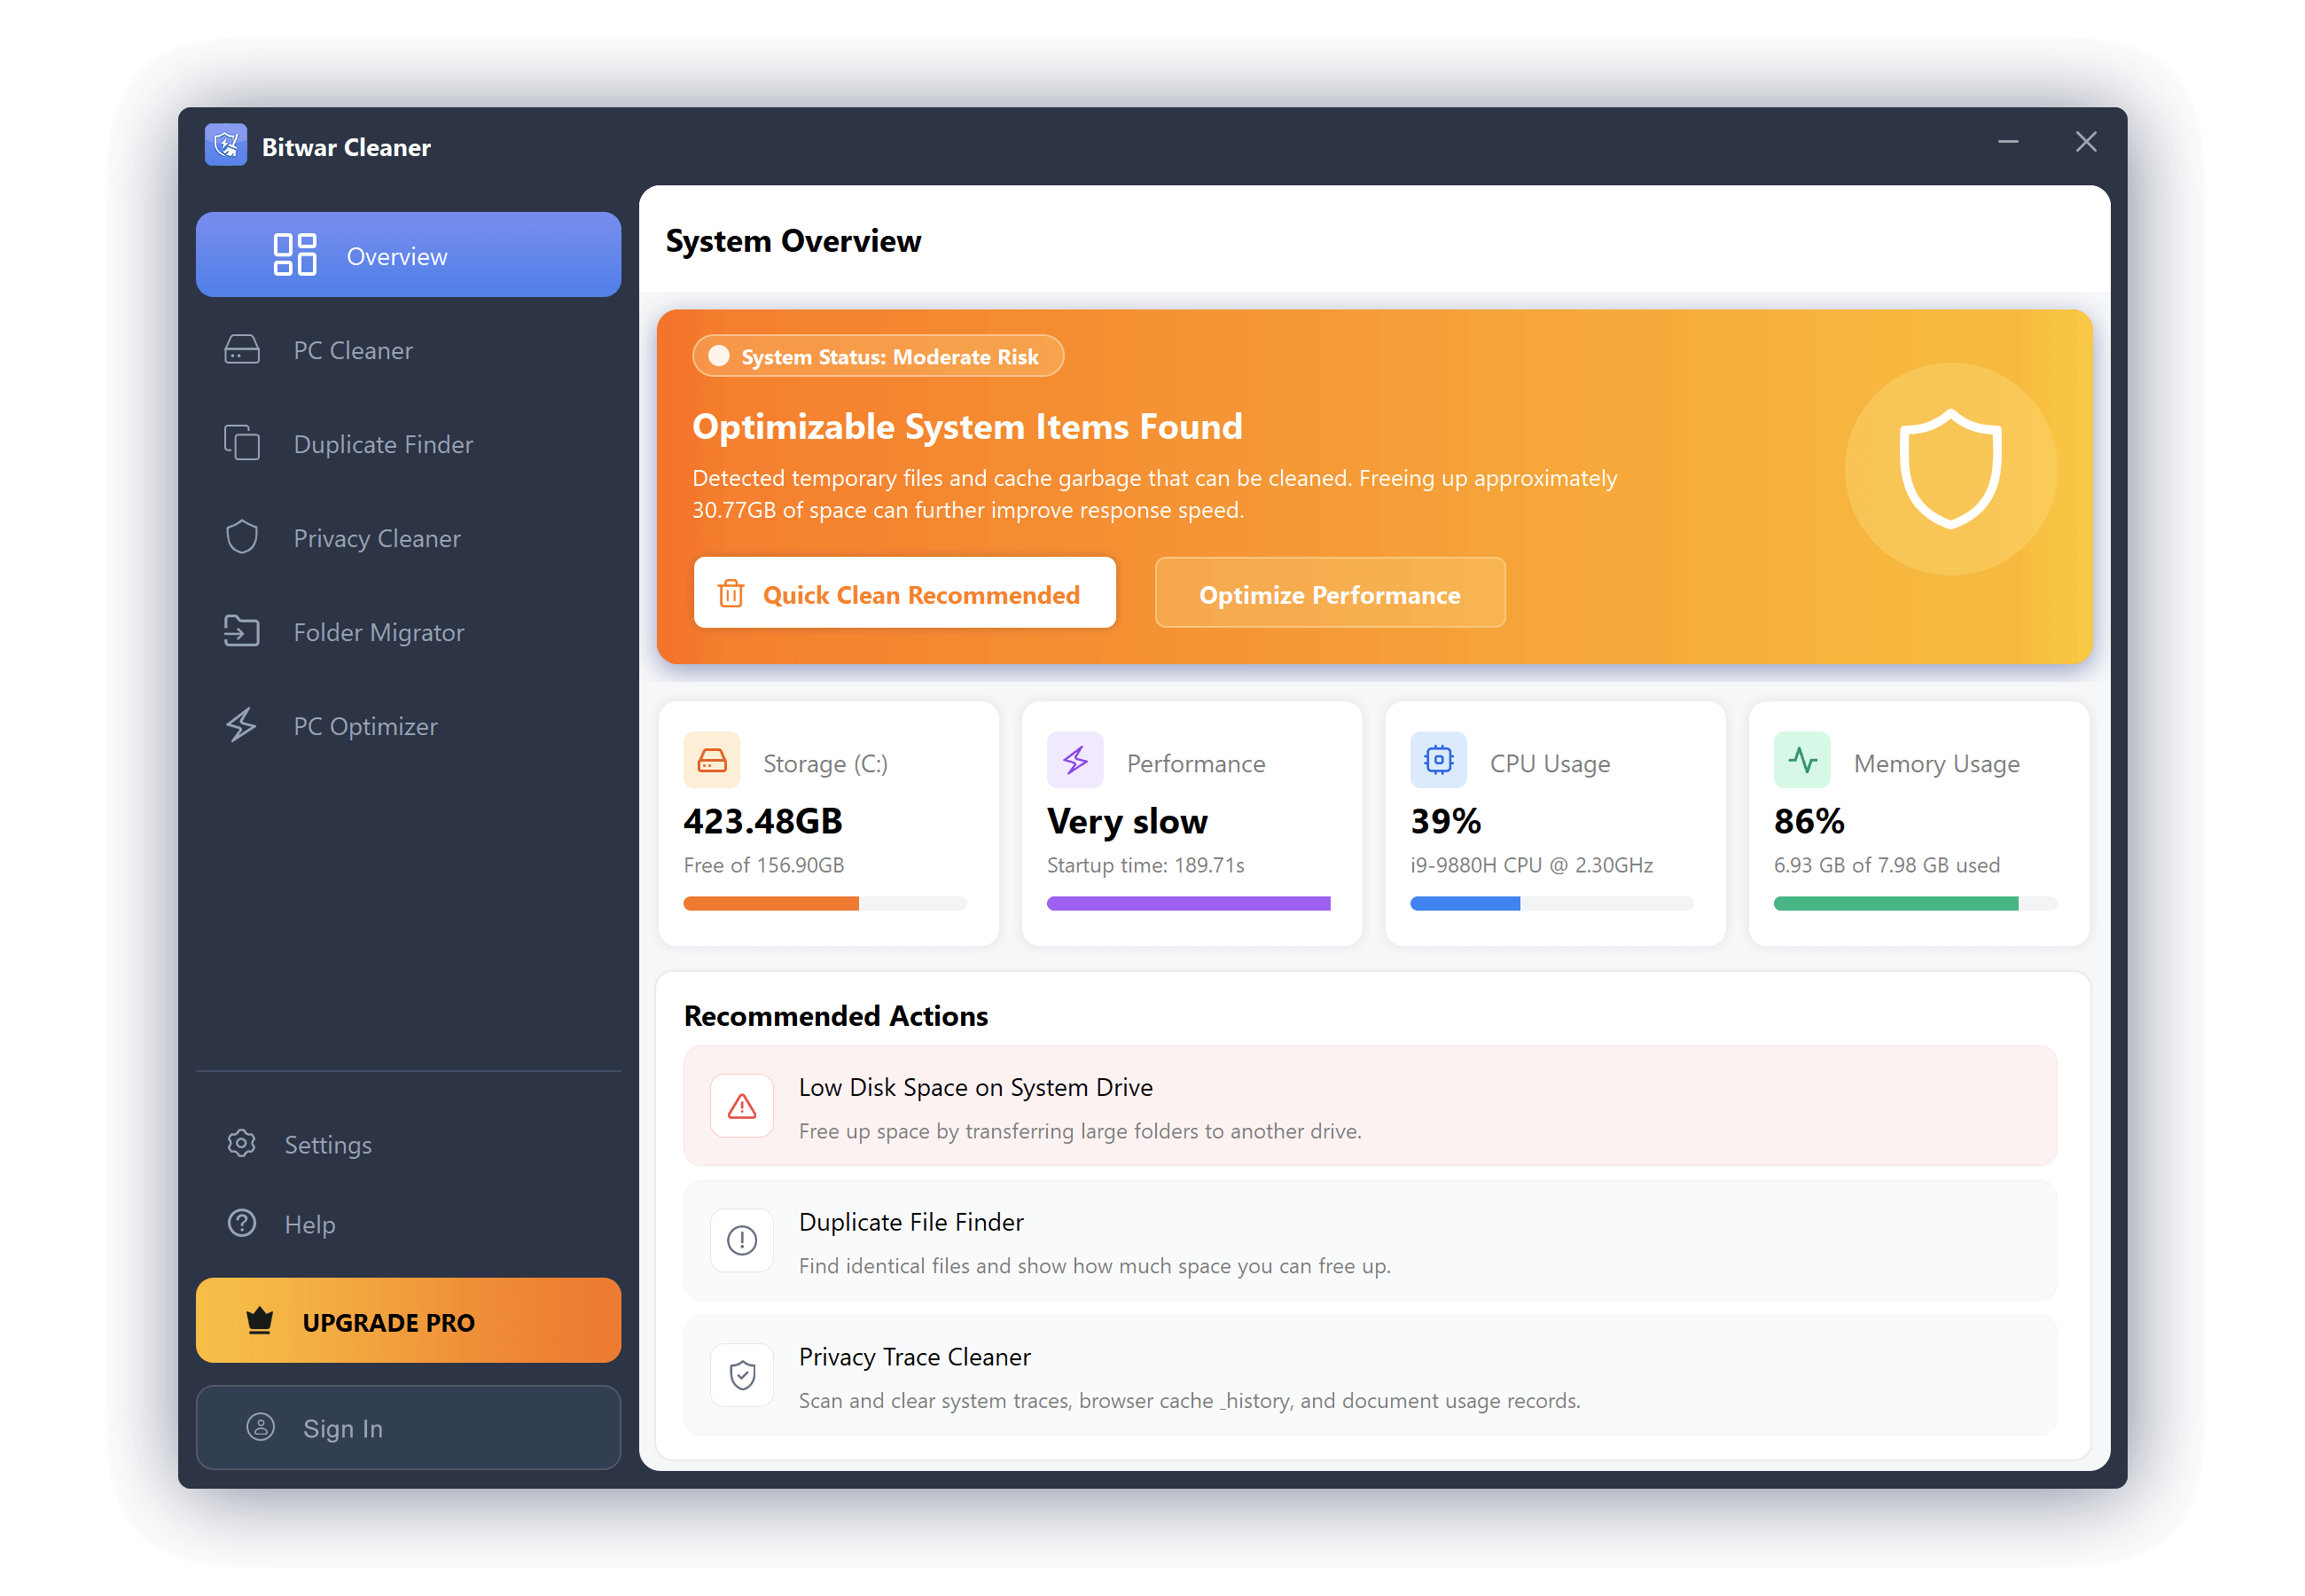The image size is (2305, 1596).
Task: Click the CPU Usage chip icon
Action: click(x=1438, y=761)
